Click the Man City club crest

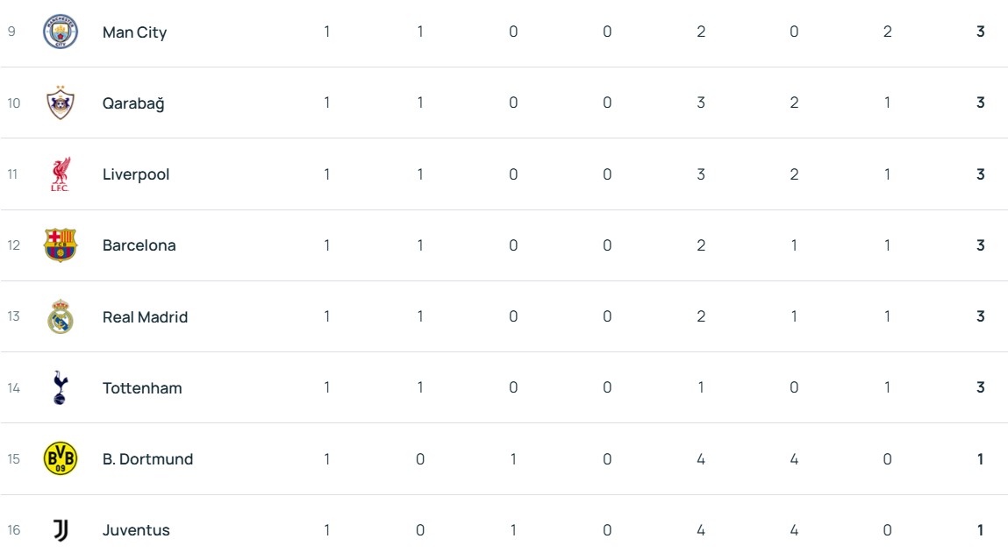click(61, 32)
